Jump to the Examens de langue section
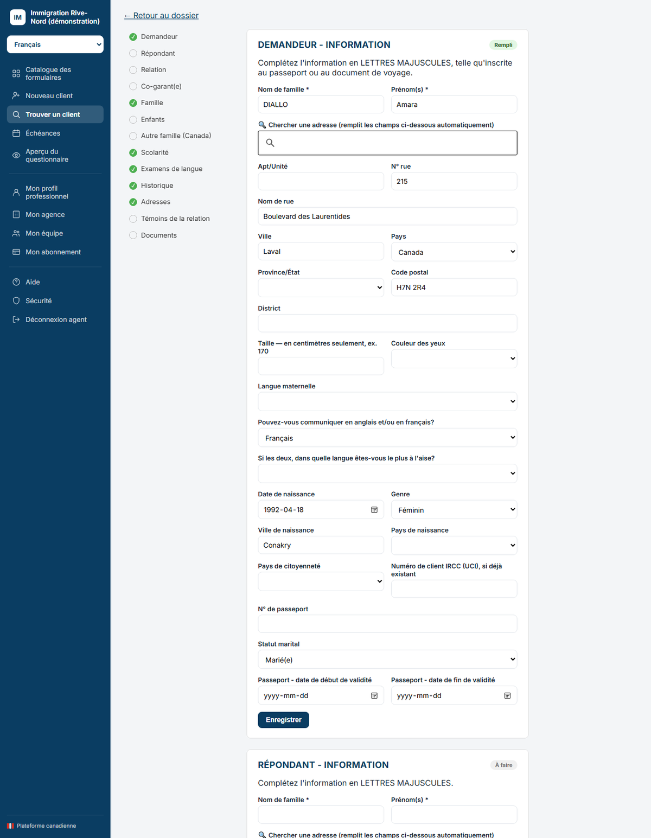This screenshot has width=651, height=838. [171, 169]
